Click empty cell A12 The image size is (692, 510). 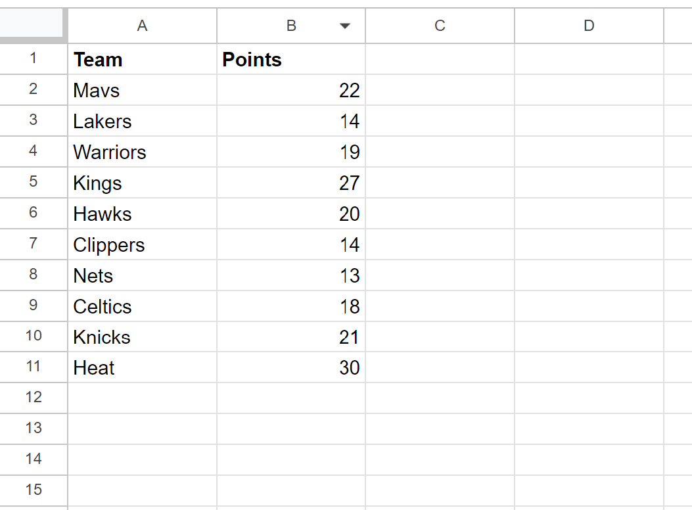pos(142,398)
